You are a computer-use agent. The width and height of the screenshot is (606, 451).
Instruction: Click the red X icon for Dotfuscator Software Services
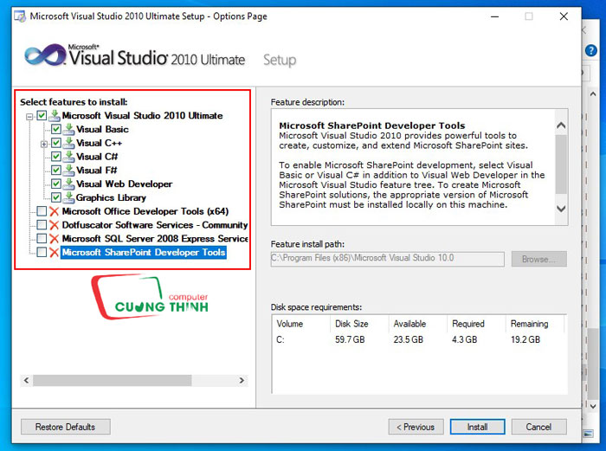[x=54, y=225]
